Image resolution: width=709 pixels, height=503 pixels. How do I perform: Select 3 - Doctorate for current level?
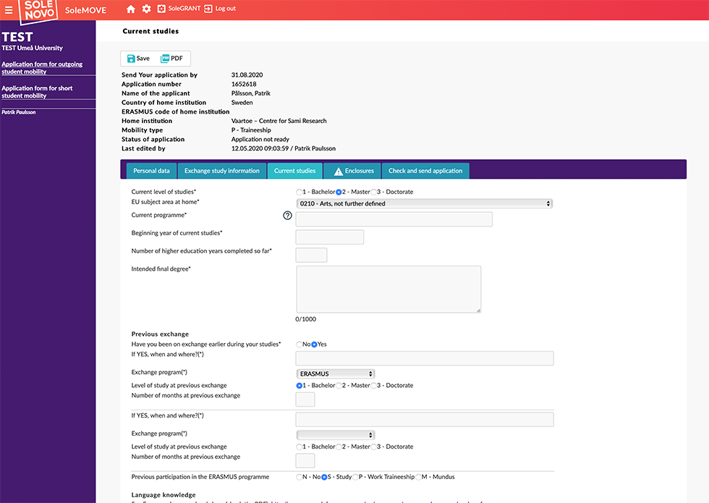tap(373, 193)
